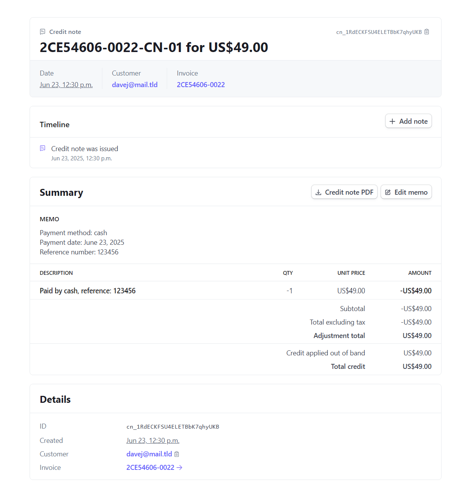Click the download icon for Credit note PDF
Screen dimensions: 470x498
coord(318,192)
